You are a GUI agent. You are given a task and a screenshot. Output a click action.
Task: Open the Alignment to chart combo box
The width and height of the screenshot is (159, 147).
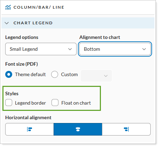coord(115,49)
